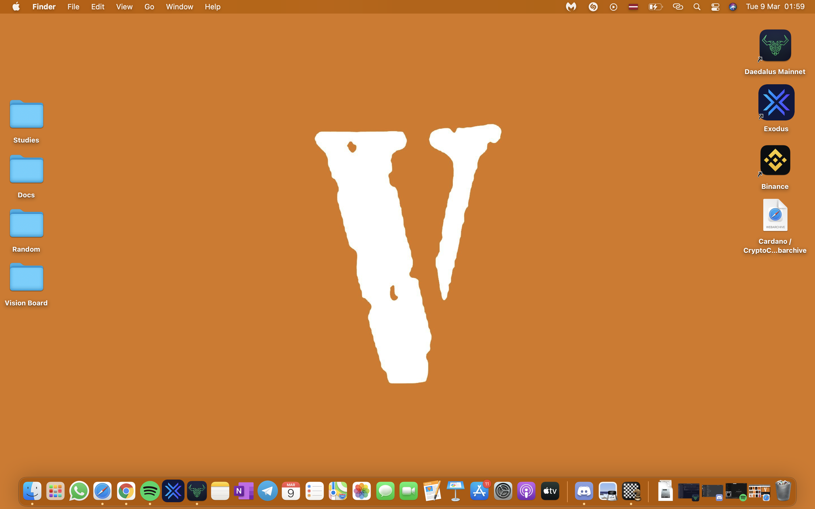Open Control Center in menu bar

coord(715,7)
